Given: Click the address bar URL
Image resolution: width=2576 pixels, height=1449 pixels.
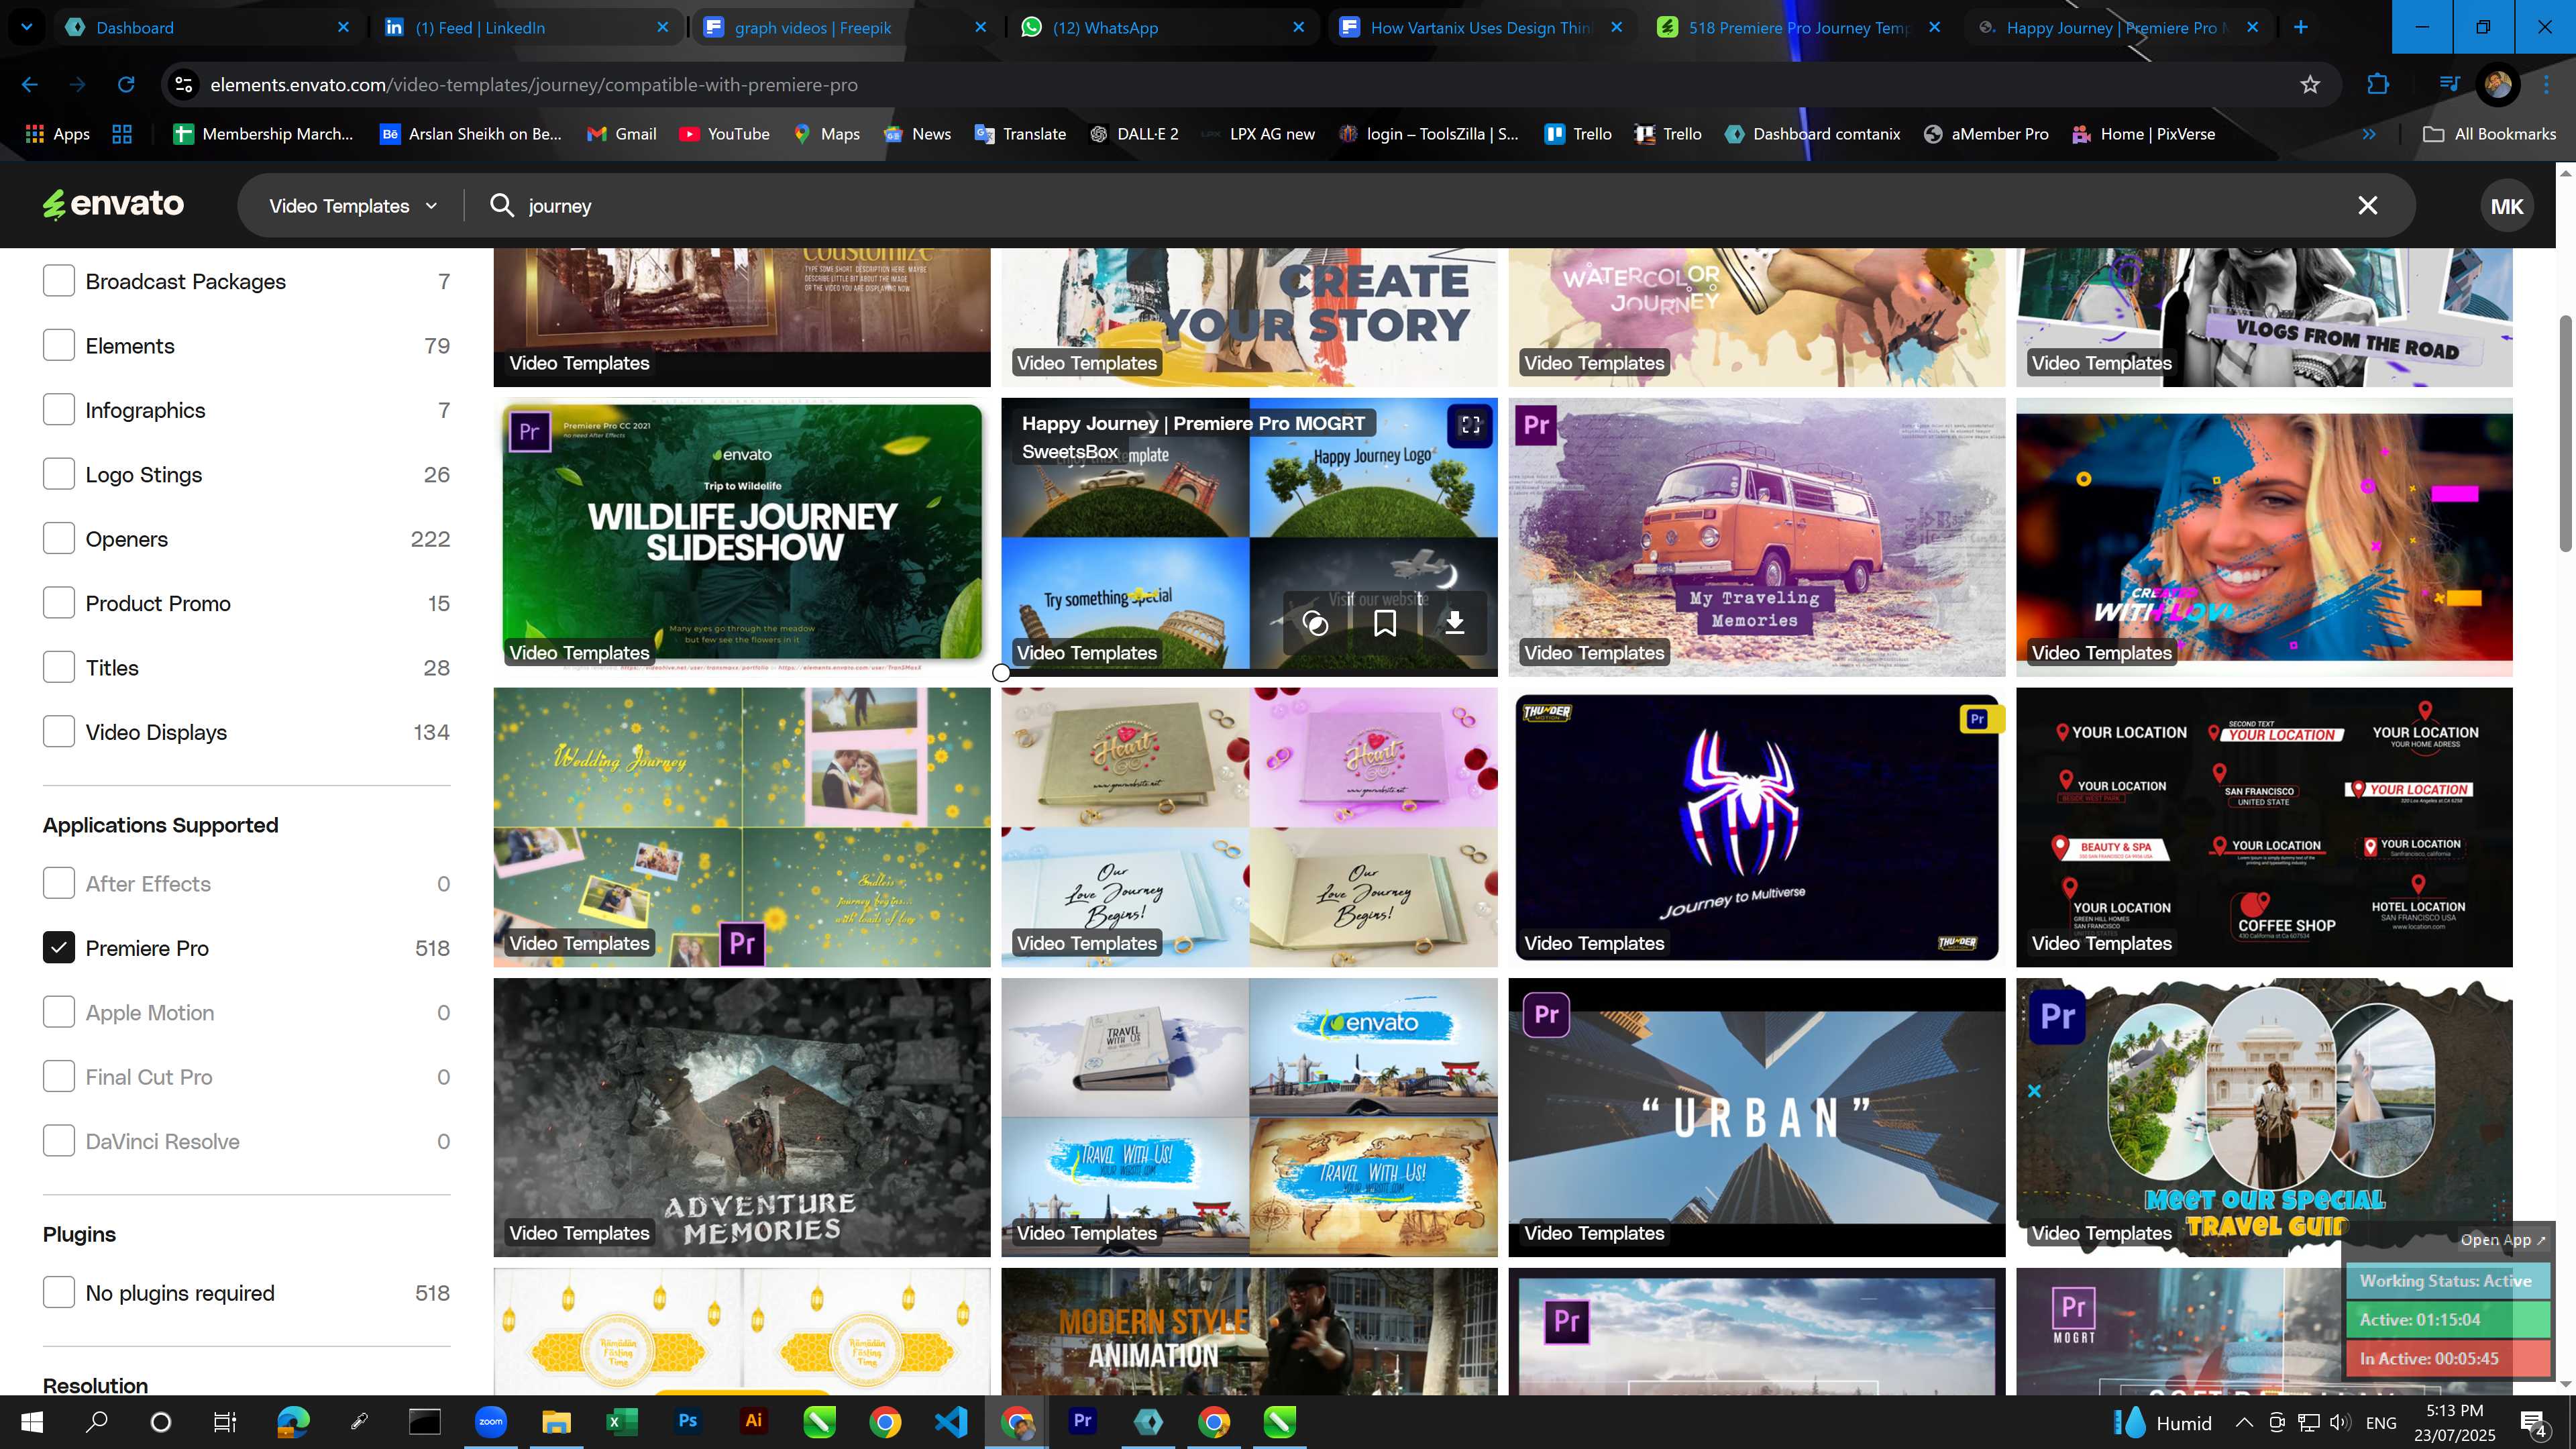Looking at the screenshot, I should point(534,85).
